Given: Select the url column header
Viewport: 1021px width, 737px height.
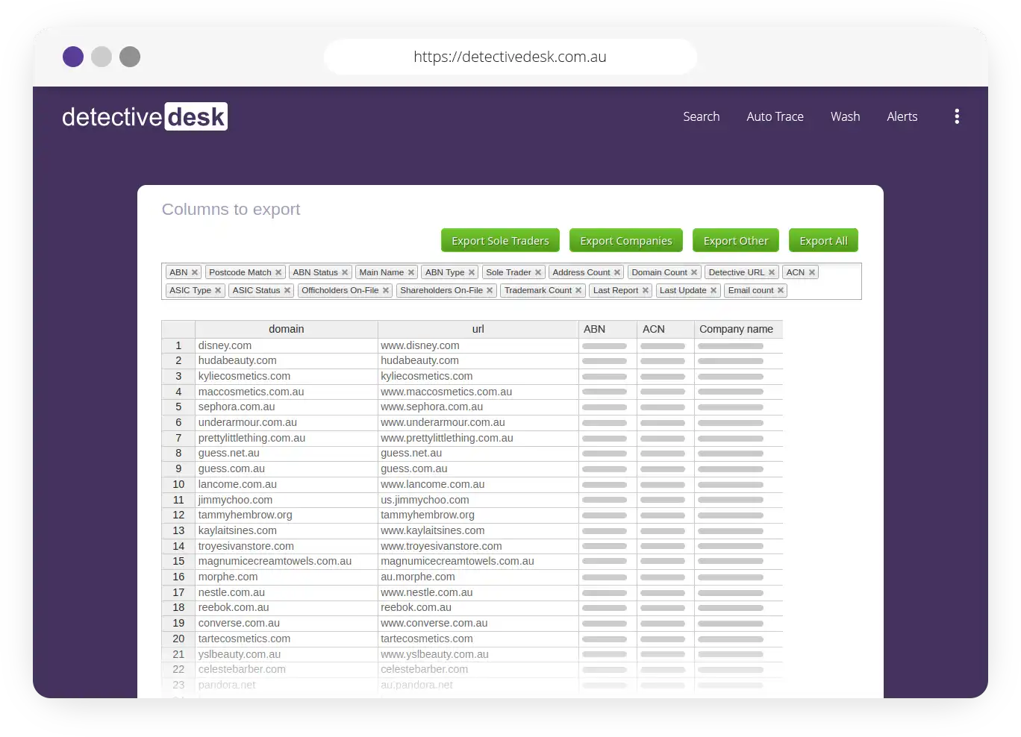Looking at the screenshot, I should (478, 329).
